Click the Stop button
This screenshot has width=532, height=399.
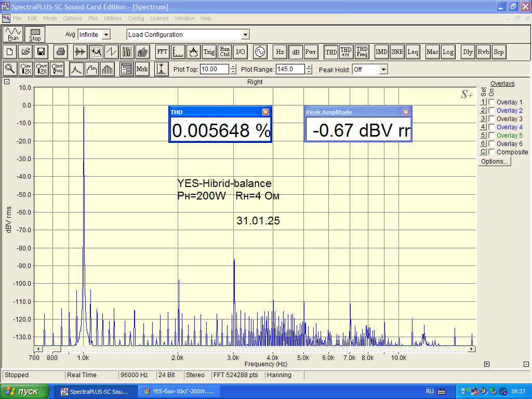pos(35,34)
